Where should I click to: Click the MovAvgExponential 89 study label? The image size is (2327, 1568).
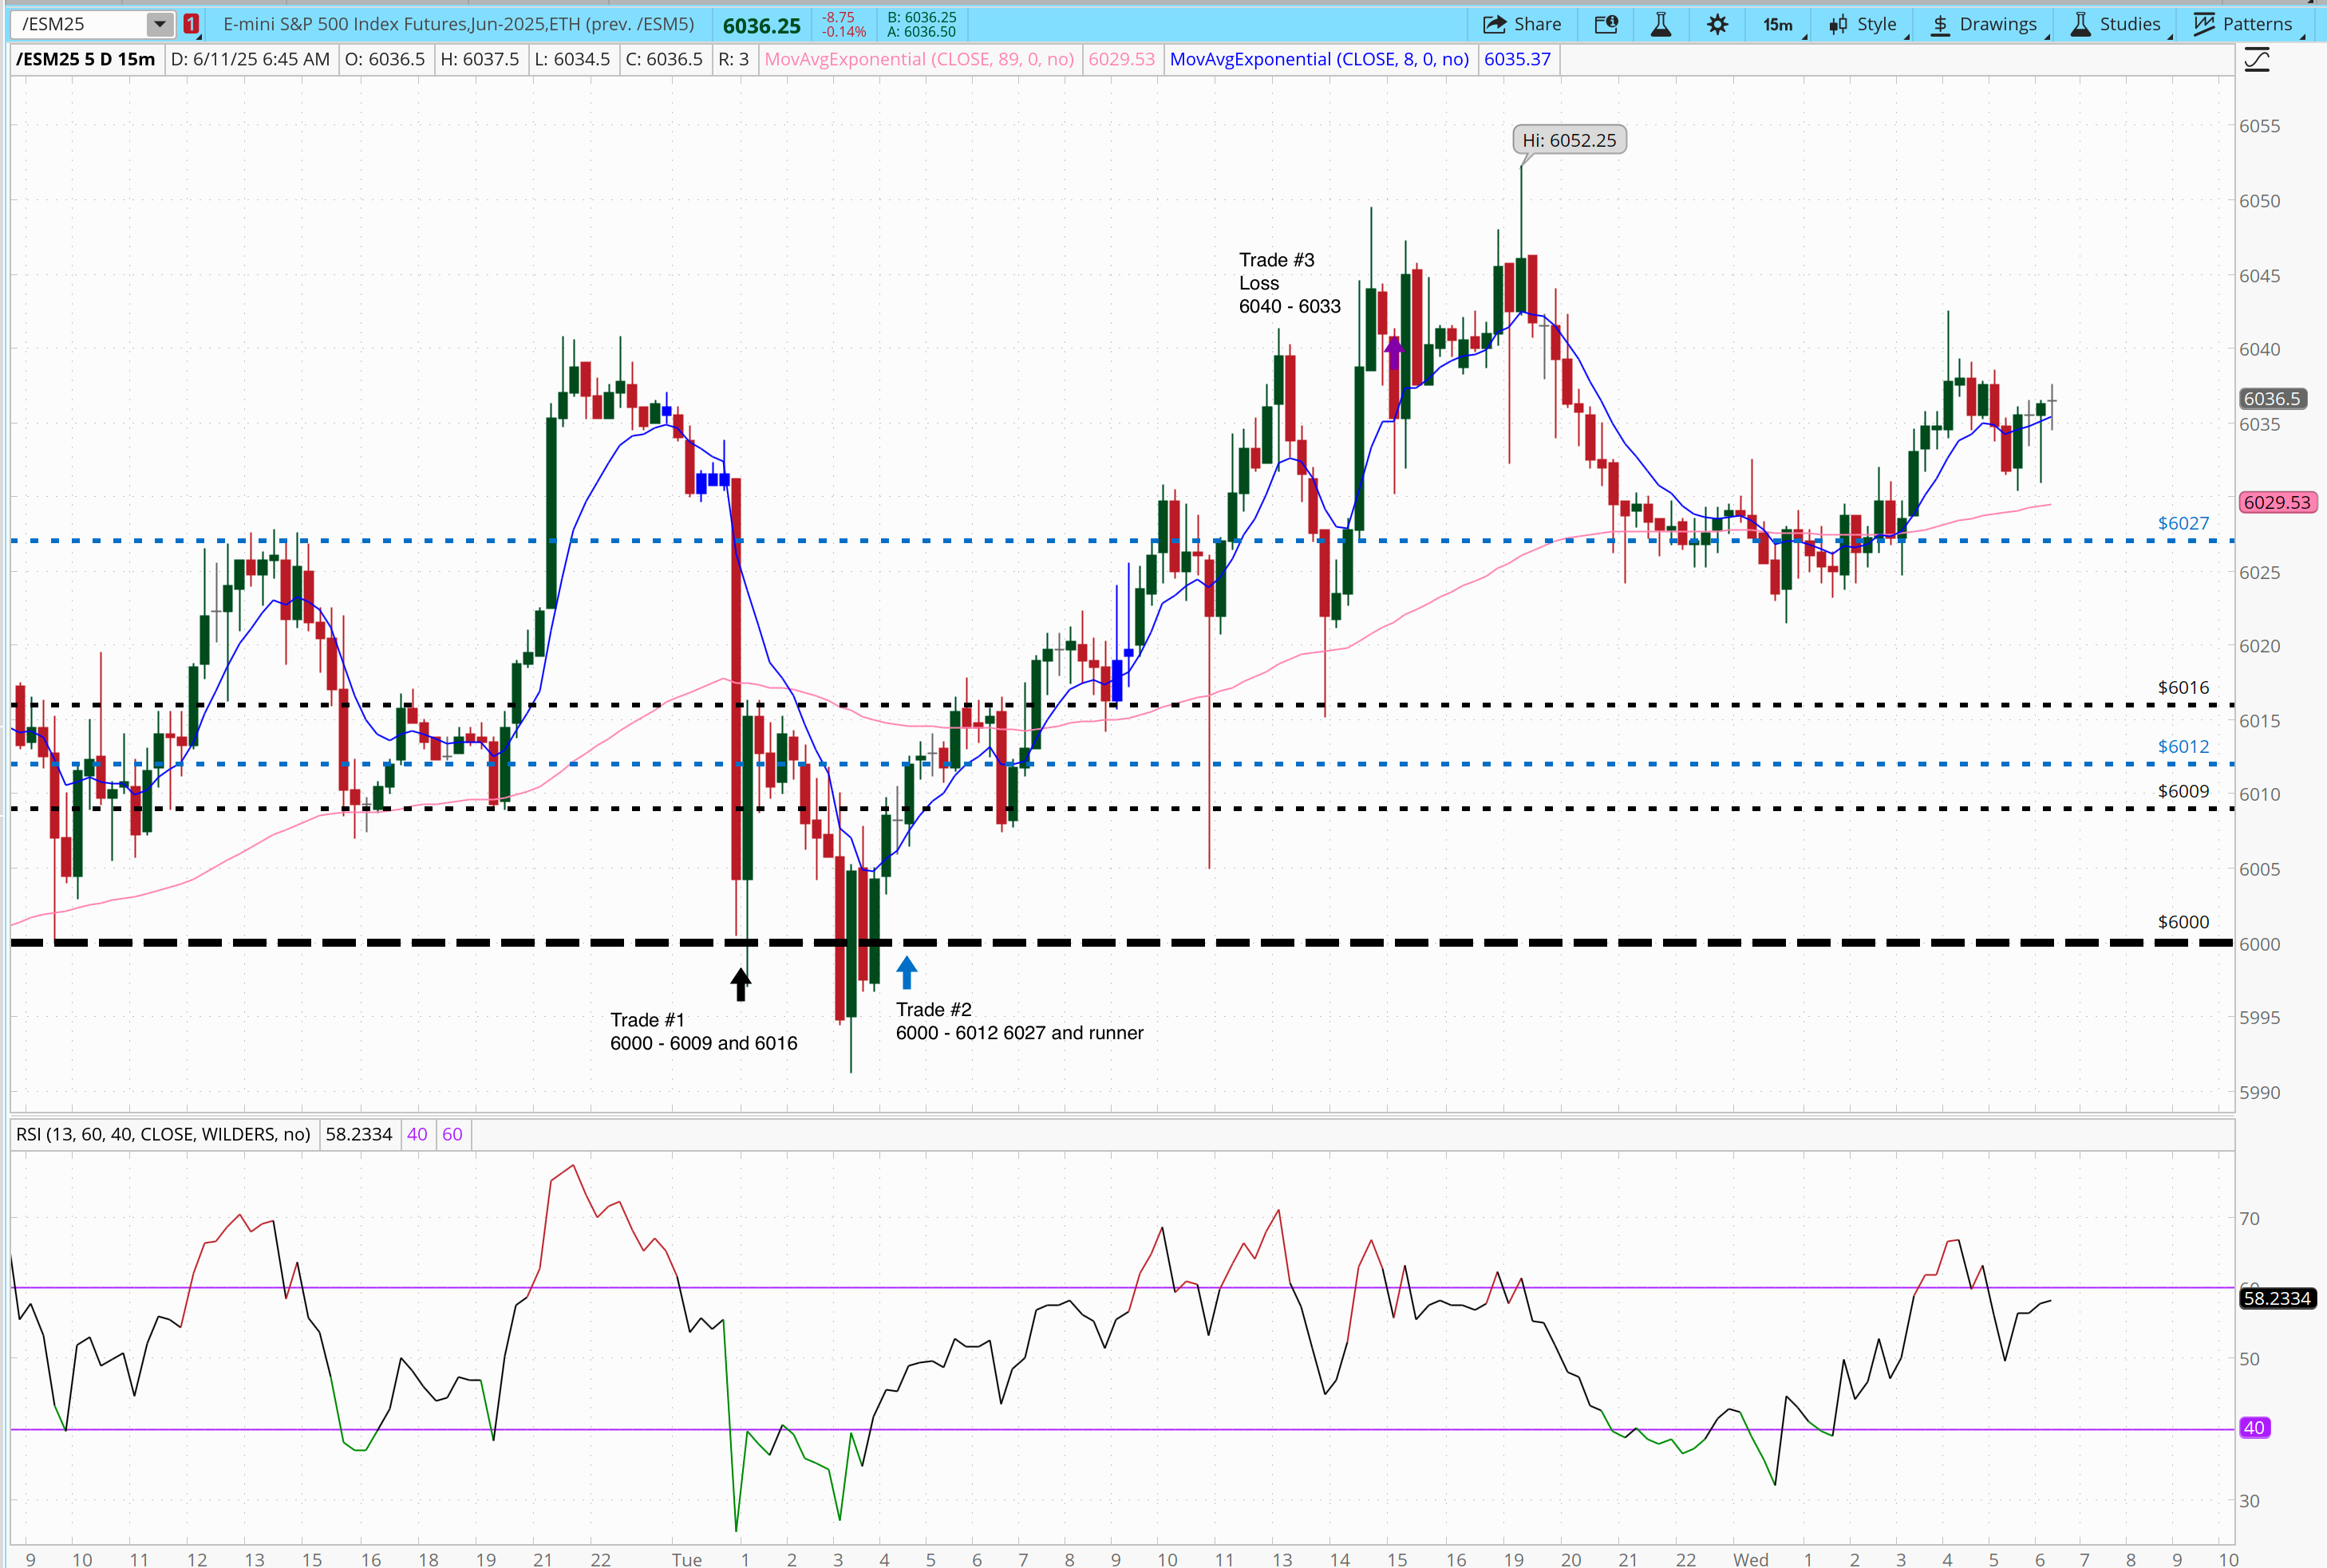[x=919, y=59]
